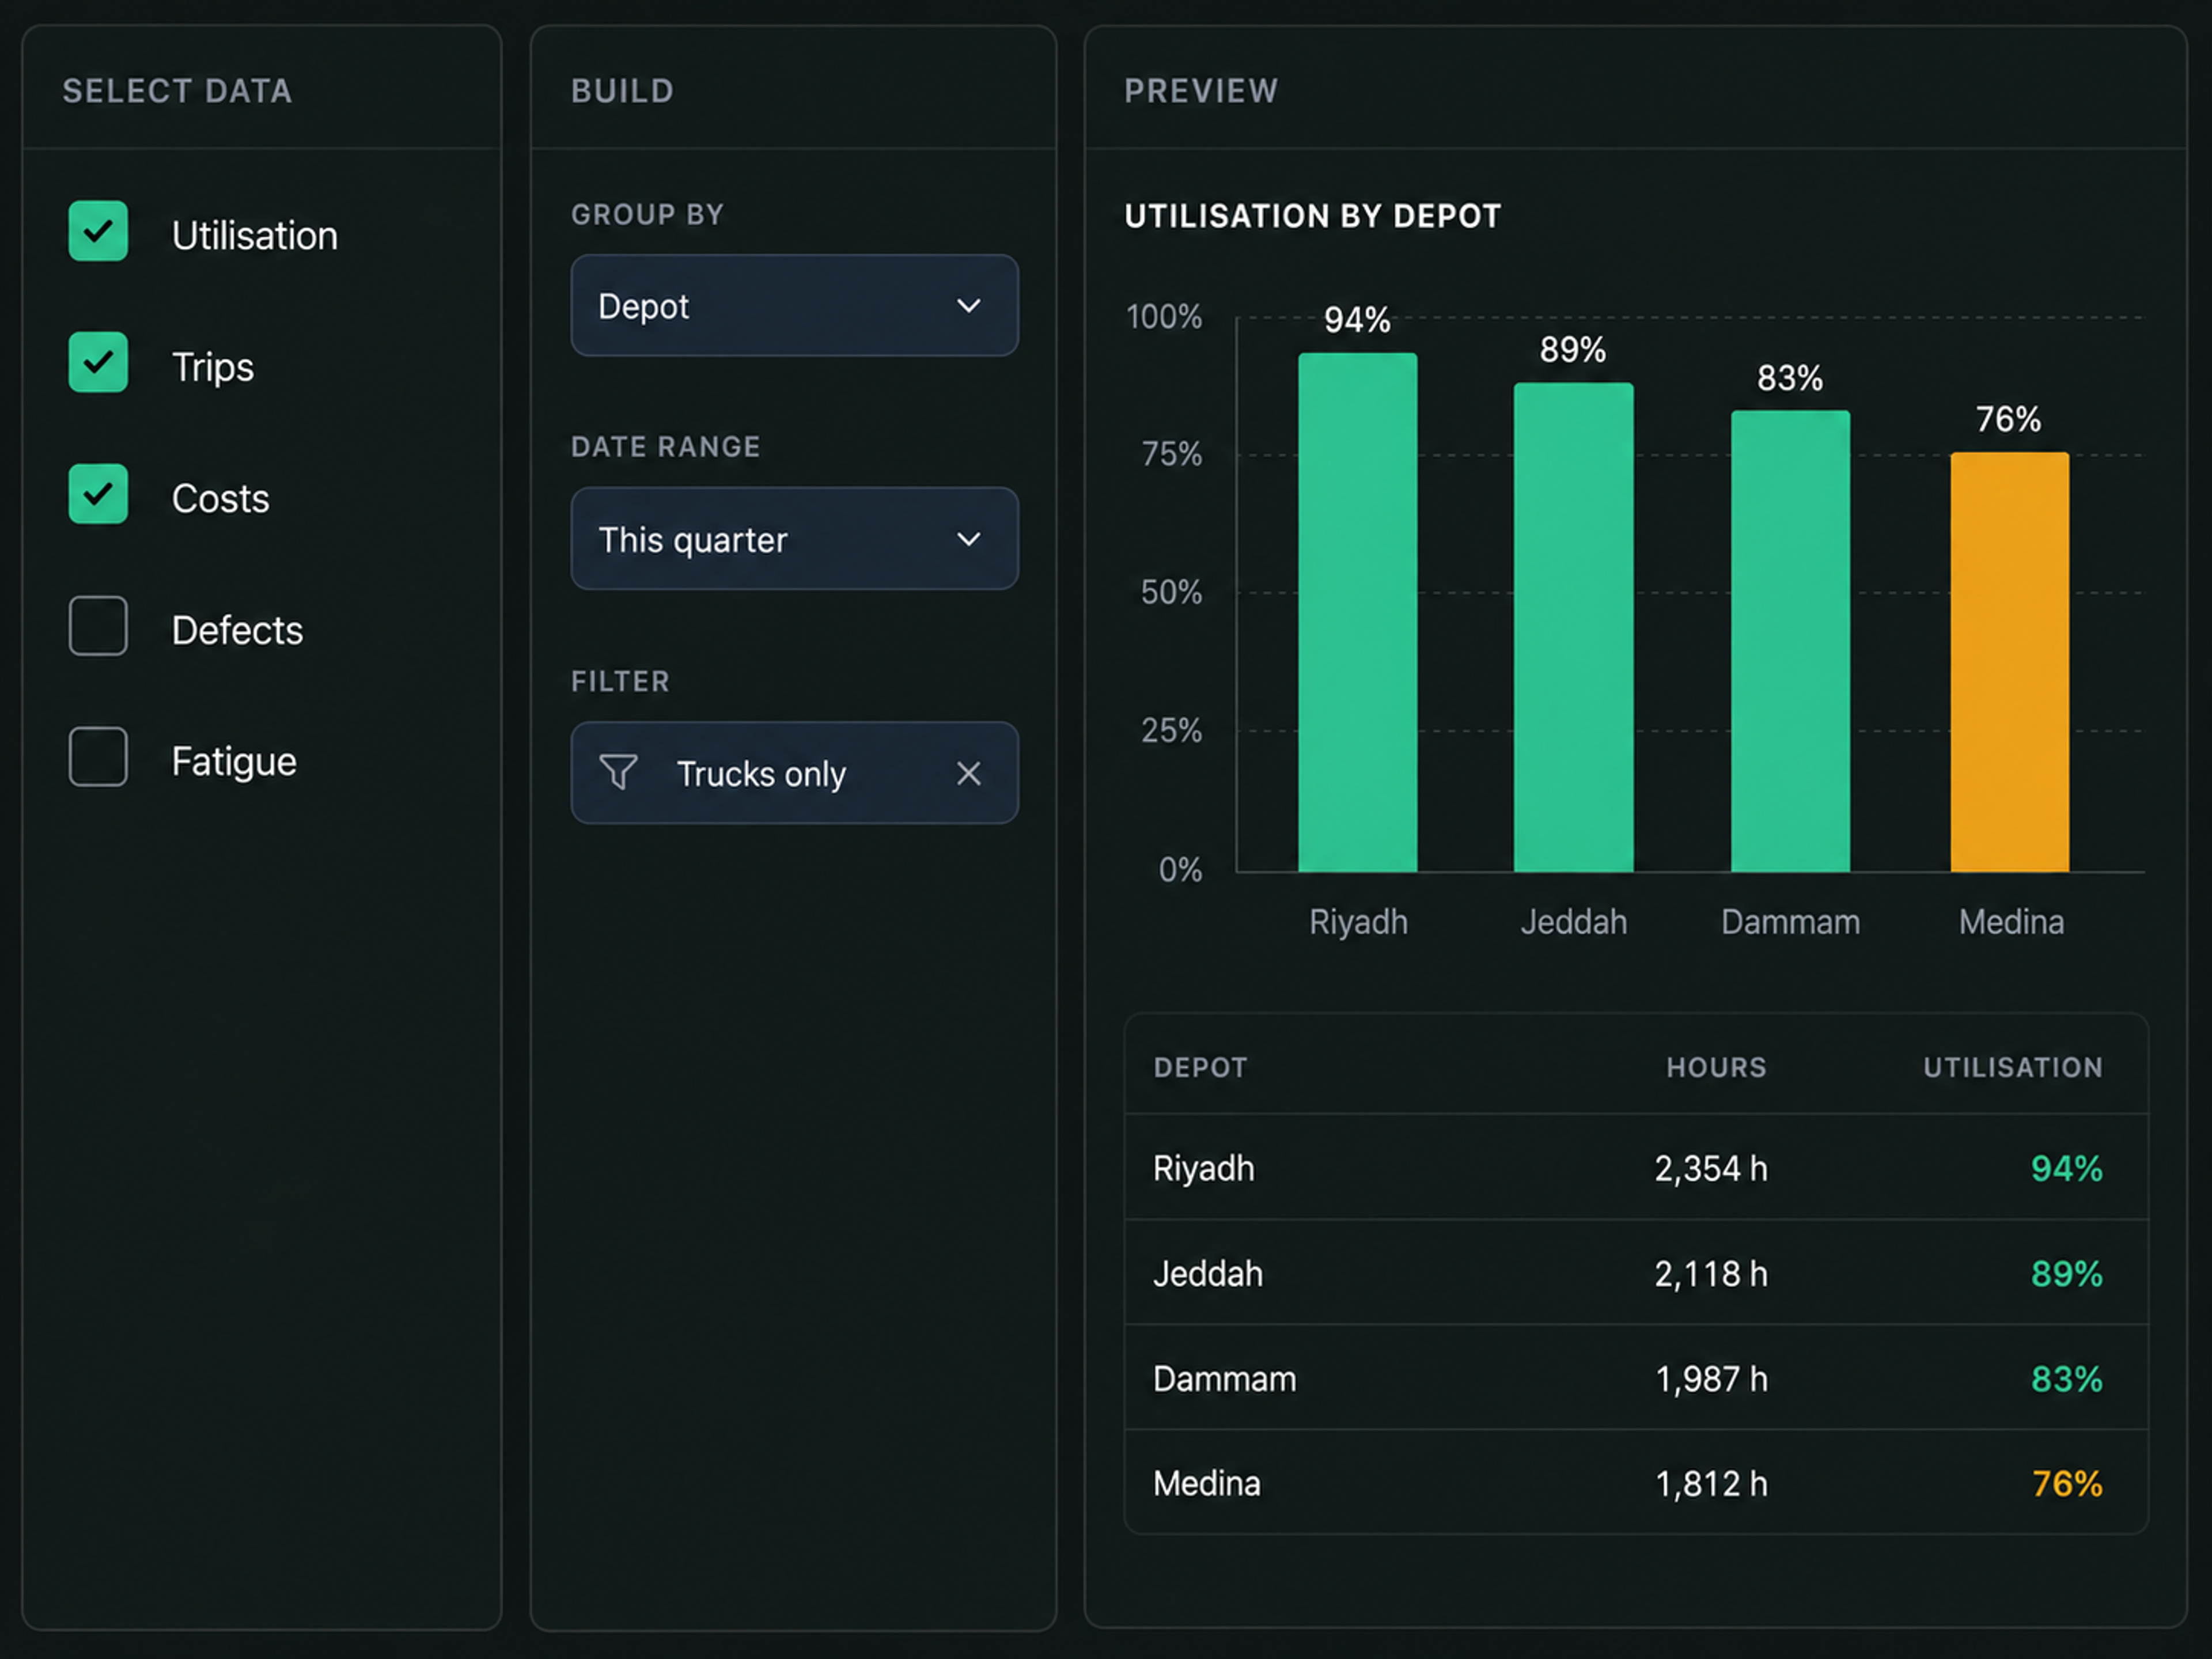Click the 83% utilisation table value
This screenshot has width=2212, height=1659.
tap(2066, 1380)
